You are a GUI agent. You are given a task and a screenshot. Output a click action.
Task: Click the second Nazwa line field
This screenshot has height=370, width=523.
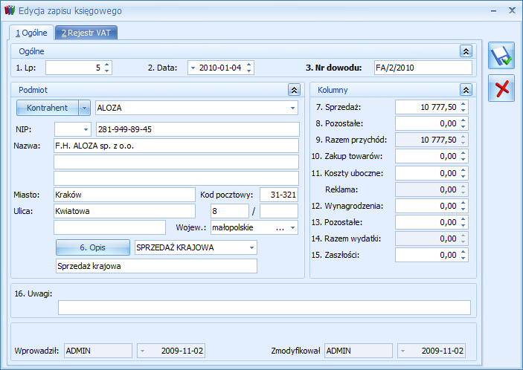pyautogui.click(x=176, y=162)
